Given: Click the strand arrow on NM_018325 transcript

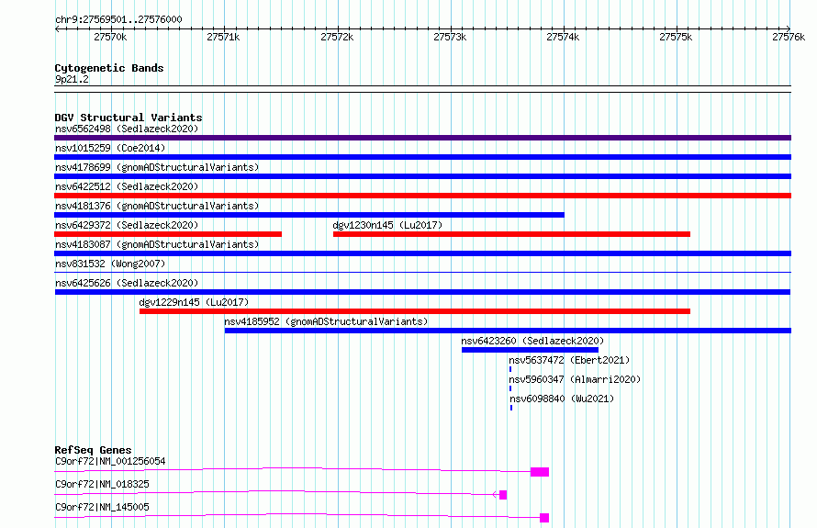Looking at the screenshot, I should [x=495, y=495].
